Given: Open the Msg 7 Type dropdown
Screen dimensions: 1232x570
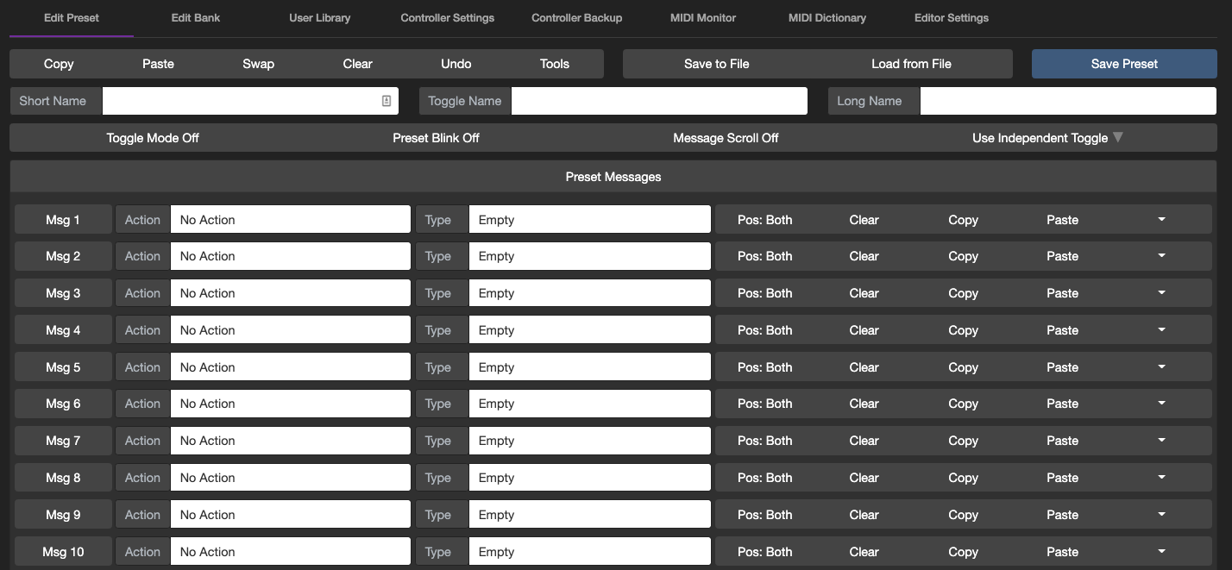Looking at the screenshot, I should click(x=589, y=441).
